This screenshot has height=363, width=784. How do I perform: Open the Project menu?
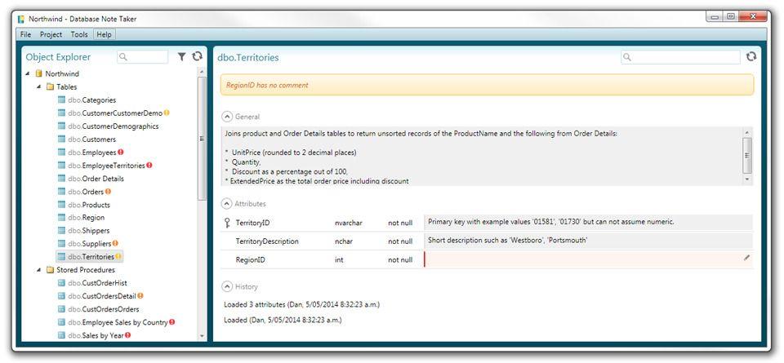tap(51, 34)
